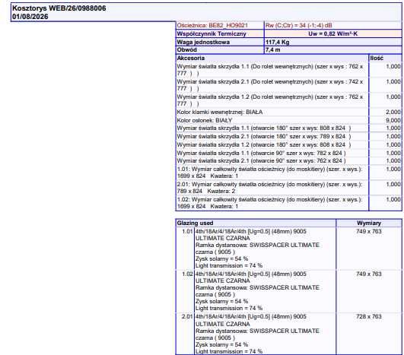Viewport: 404px width, 355px height.
Task: Click the '1.01: Wymiar całkowity światła ościeżnicy' row
Action: 288,173
